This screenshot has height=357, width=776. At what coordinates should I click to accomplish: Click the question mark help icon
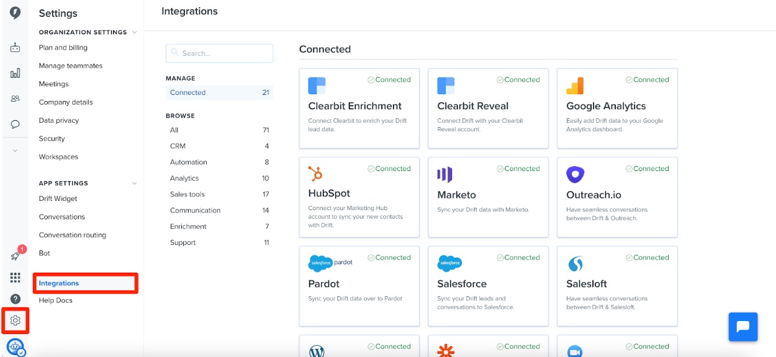pos(16,299)
